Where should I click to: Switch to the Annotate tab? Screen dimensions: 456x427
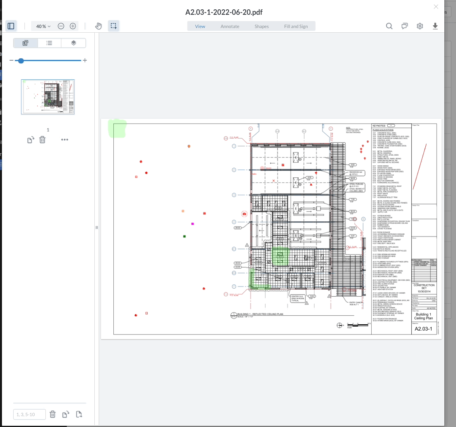[x=230, y=26]
